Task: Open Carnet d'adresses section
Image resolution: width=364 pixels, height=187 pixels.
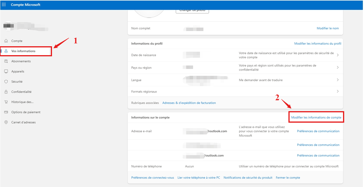Action: tap(24, 122)
